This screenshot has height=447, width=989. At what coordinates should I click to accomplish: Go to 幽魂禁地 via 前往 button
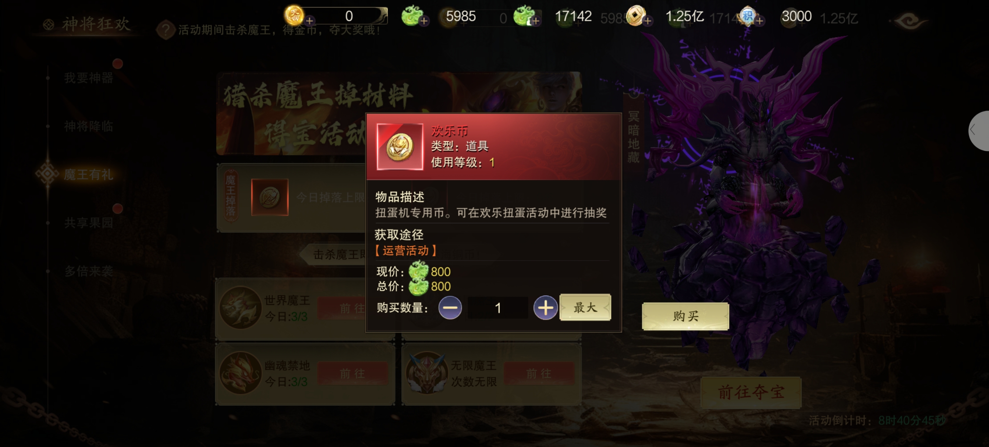tap(352, 373)
